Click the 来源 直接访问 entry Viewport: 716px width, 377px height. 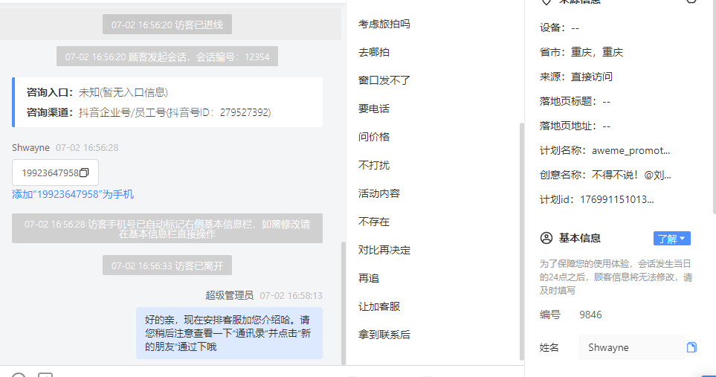(x=575, y=77)
